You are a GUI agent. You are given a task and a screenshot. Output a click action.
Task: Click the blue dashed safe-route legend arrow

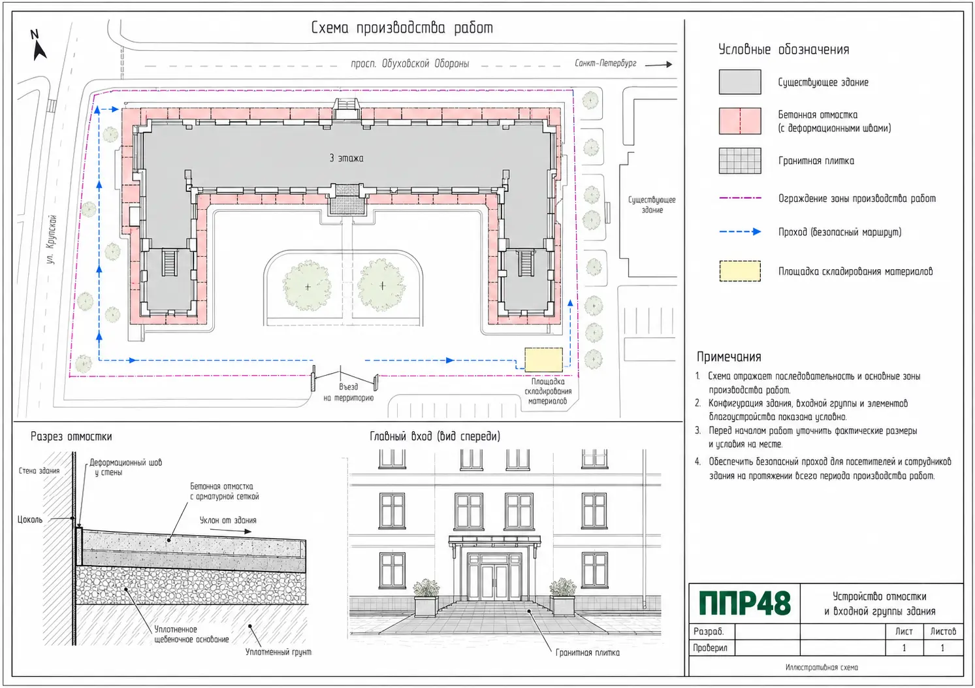(740, 232)
